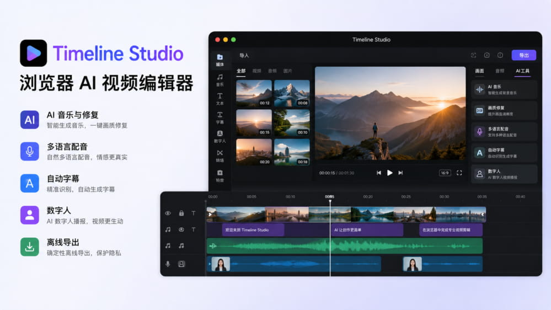Click the 多语言配音 microphone icon in AI tools

pos(479,132)
